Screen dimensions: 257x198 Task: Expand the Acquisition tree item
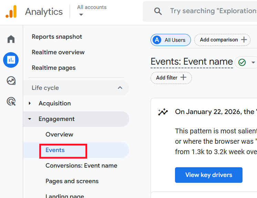coord(30,103)
